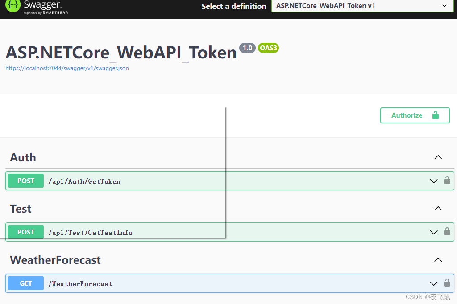Open the swagger.json link
Viewport: 457px width, 304px height.
pos(67,68)
